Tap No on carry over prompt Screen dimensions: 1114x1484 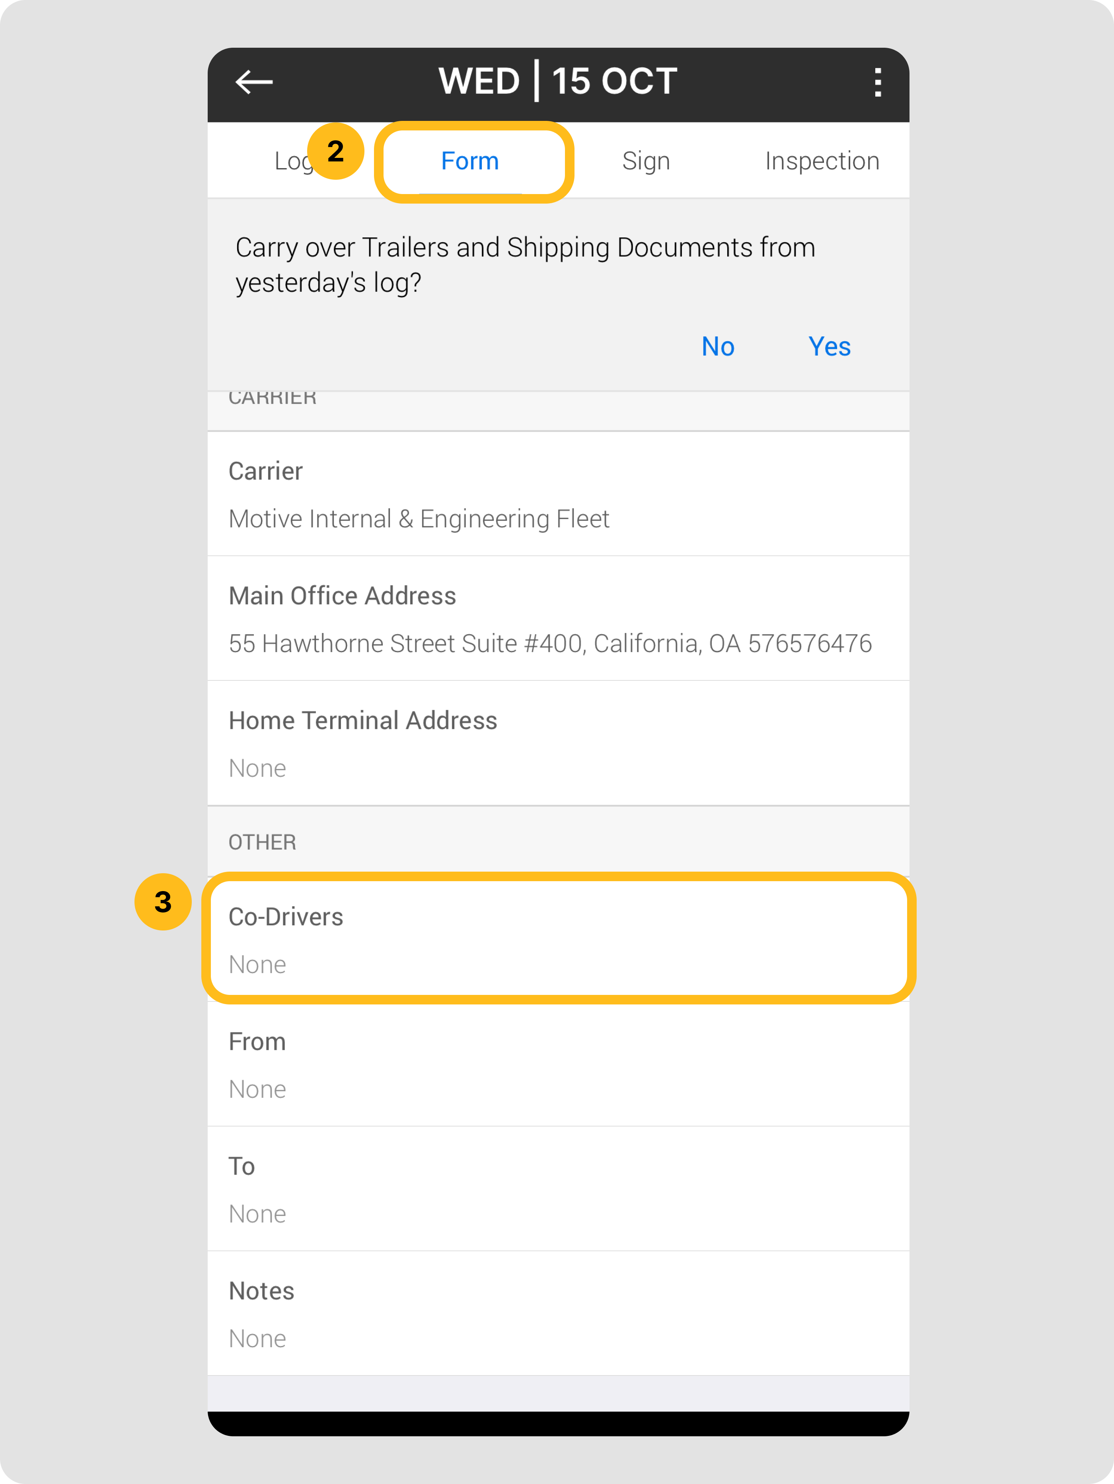pyautogui.click(x=717, y=347)
